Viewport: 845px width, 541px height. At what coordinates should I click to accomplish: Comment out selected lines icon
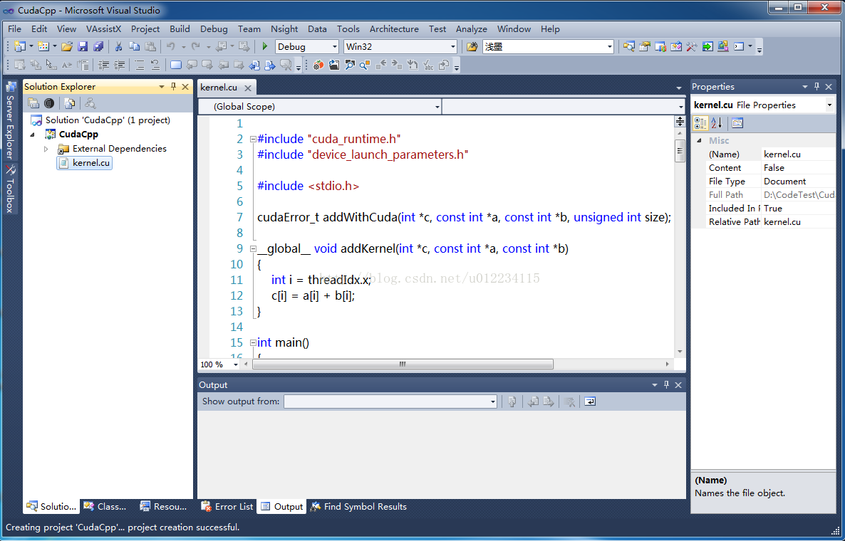[x=140, y=65]
